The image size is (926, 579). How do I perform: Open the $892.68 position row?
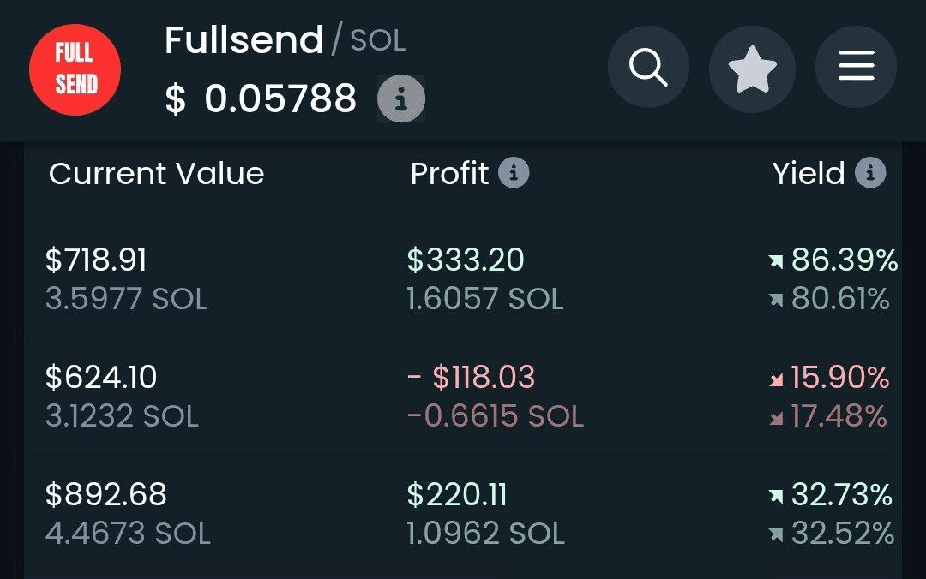463,514
